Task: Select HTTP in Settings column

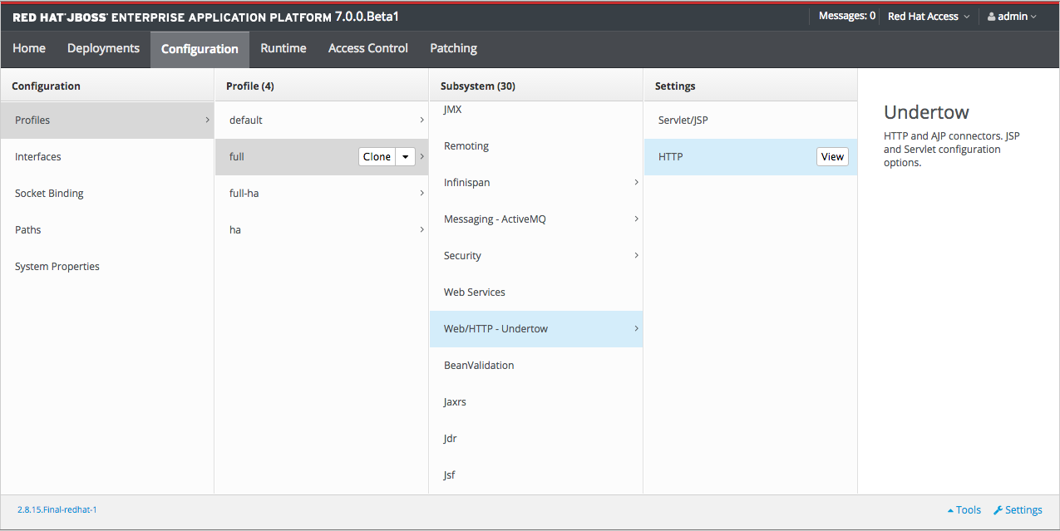Action: point(751,157)
